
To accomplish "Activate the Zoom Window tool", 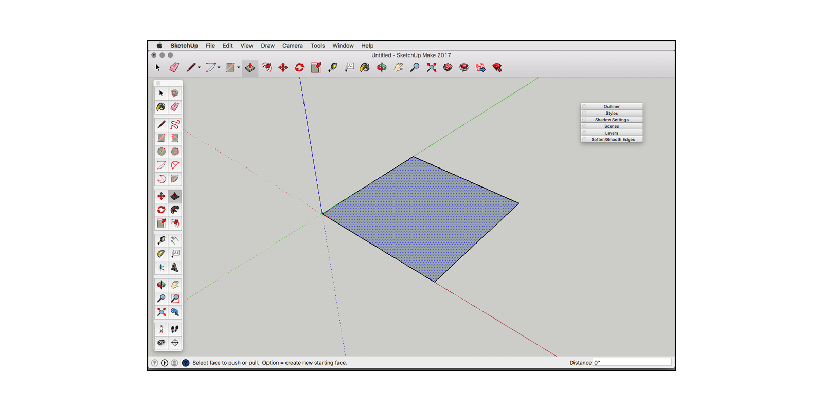I will 175,298.
